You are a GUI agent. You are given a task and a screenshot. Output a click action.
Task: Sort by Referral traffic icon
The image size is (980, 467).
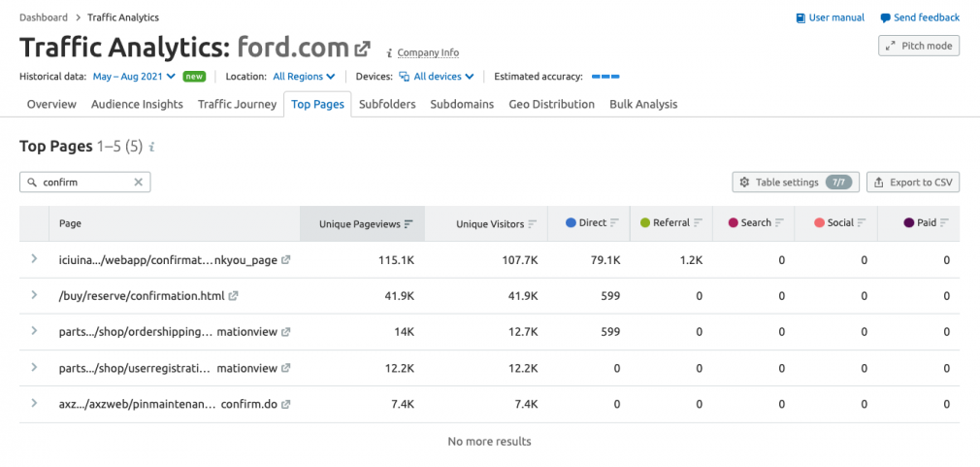tap(698, 222)
